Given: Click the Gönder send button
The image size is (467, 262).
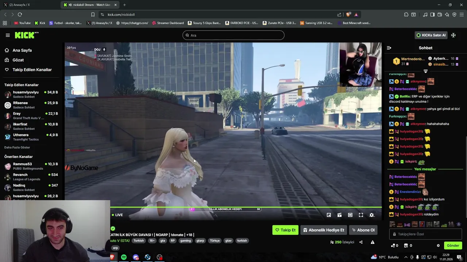Looking at the screenshot, I should (453, 246).
